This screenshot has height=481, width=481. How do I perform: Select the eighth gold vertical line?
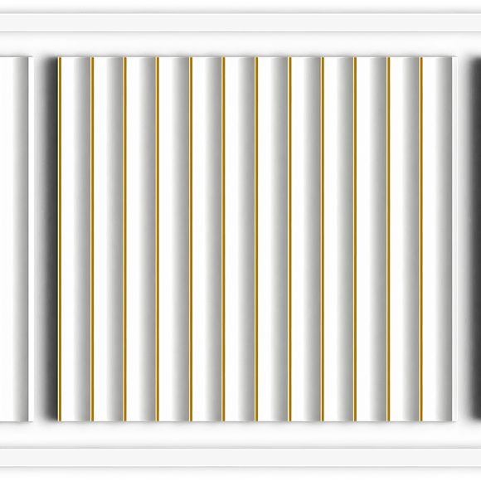point(289,239)
